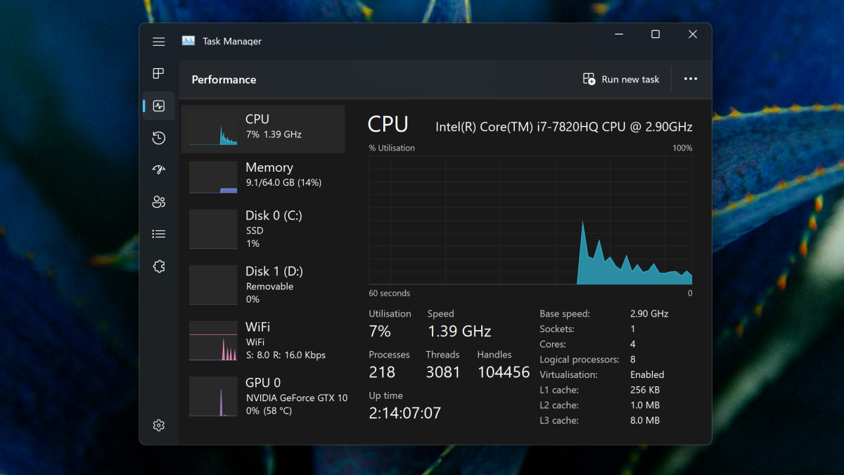
Task: Maximize the Task Manager window
Action: (656, 34)
